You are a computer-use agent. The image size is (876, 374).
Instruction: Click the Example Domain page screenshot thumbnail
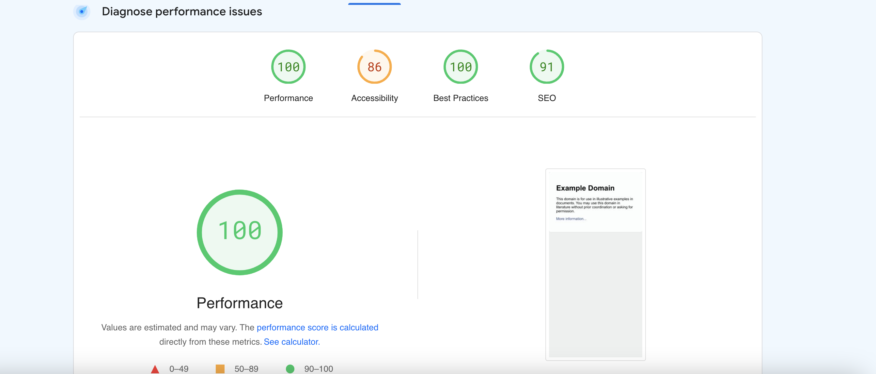pos(595,265)
